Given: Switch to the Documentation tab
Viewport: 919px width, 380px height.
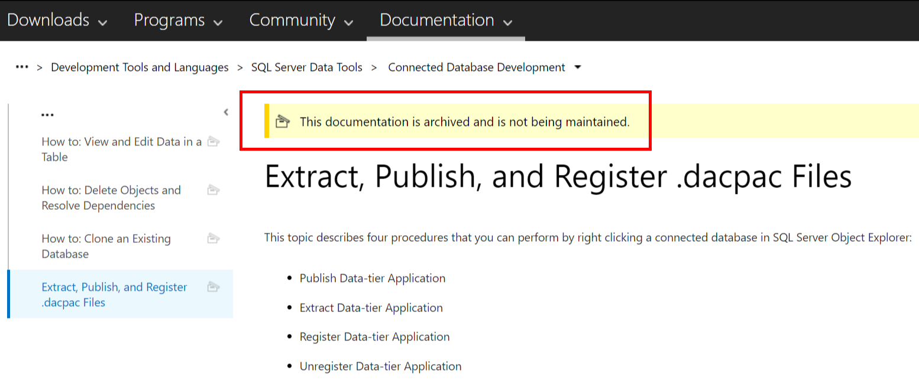Looking at the screenshot, I should (x=436, y=20).
